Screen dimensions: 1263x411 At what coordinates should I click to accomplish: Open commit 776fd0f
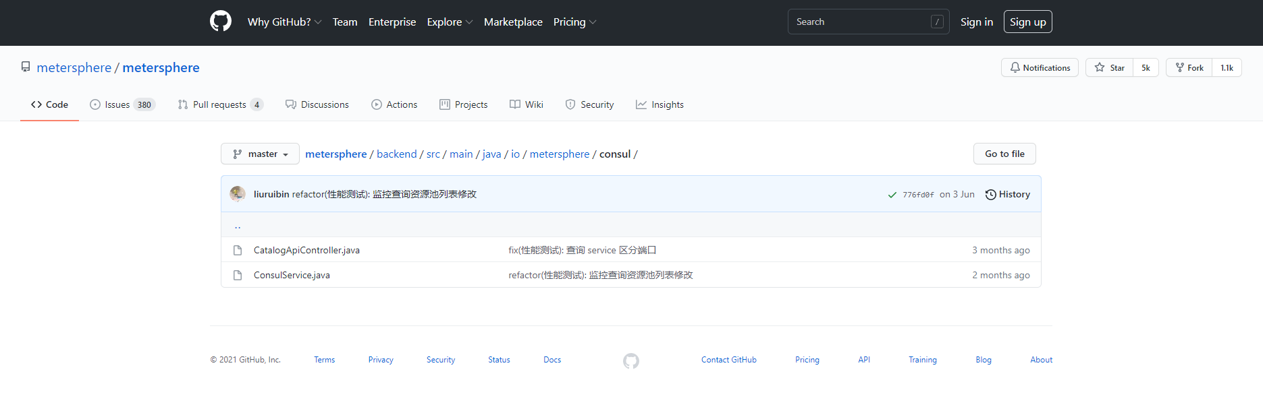[918, 195]
